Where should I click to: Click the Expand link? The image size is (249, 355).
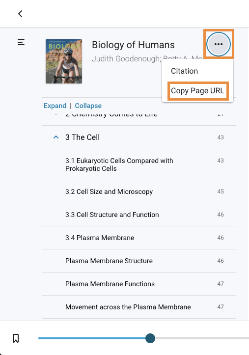(x=55, y=106)
